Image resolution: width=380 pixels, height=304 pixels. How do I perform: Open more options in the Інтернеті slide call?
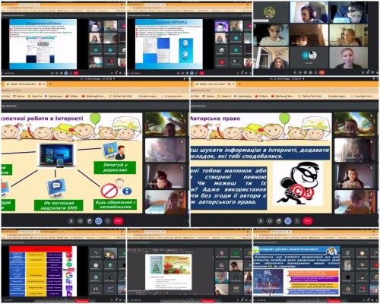click(x=108, y=221)
